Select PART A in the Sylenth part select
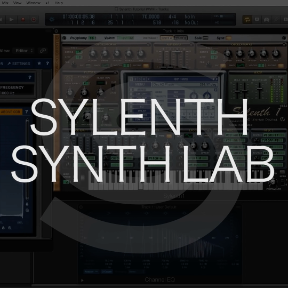This screenshot has height=288, width=288. [x=166, y=38]
